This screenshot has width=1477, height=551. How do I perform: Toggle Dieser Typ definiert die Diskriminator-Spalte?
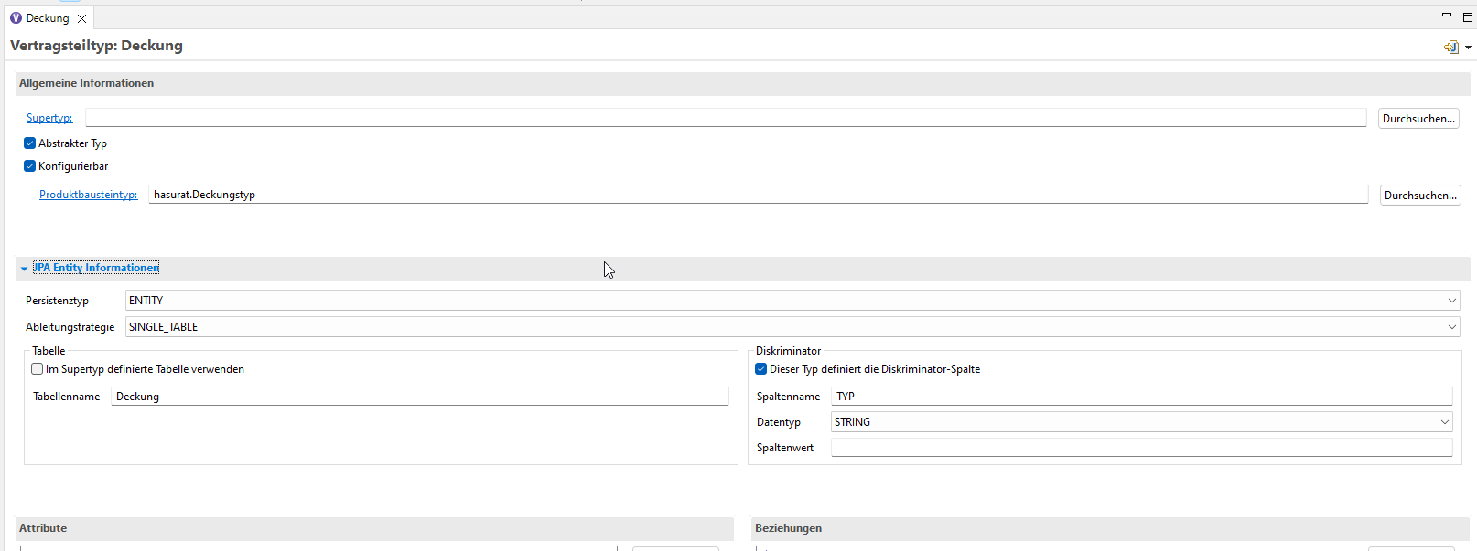click(761, 369)
